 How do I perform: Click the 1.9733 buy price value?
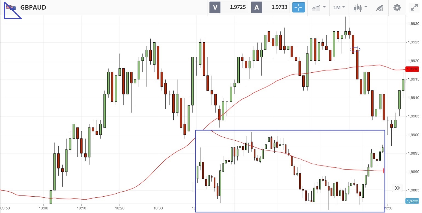tap(276, 7)
